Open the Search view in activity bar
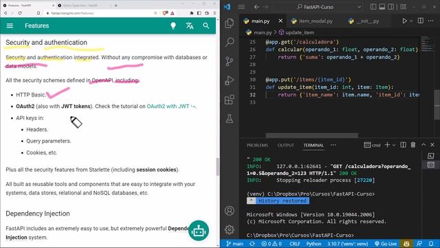 pyautogui.click(x=229, y=42)
